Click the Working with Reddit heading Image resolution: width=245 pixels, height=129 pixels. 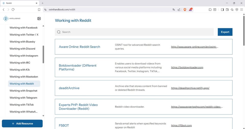coord(73,20)
